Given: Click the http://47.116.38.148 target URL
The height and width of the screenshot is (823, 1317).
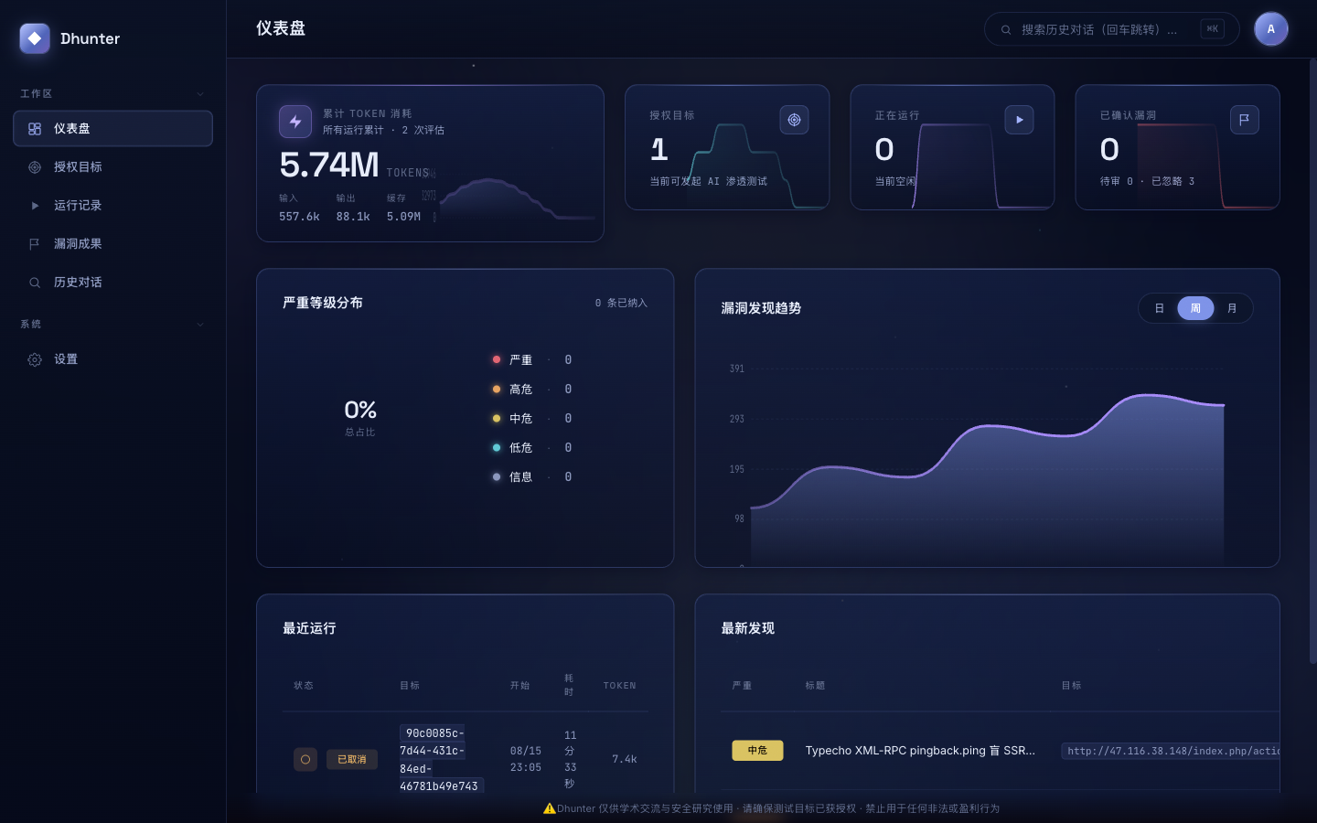Looking at the screenshot, I should click(1171, 752).
